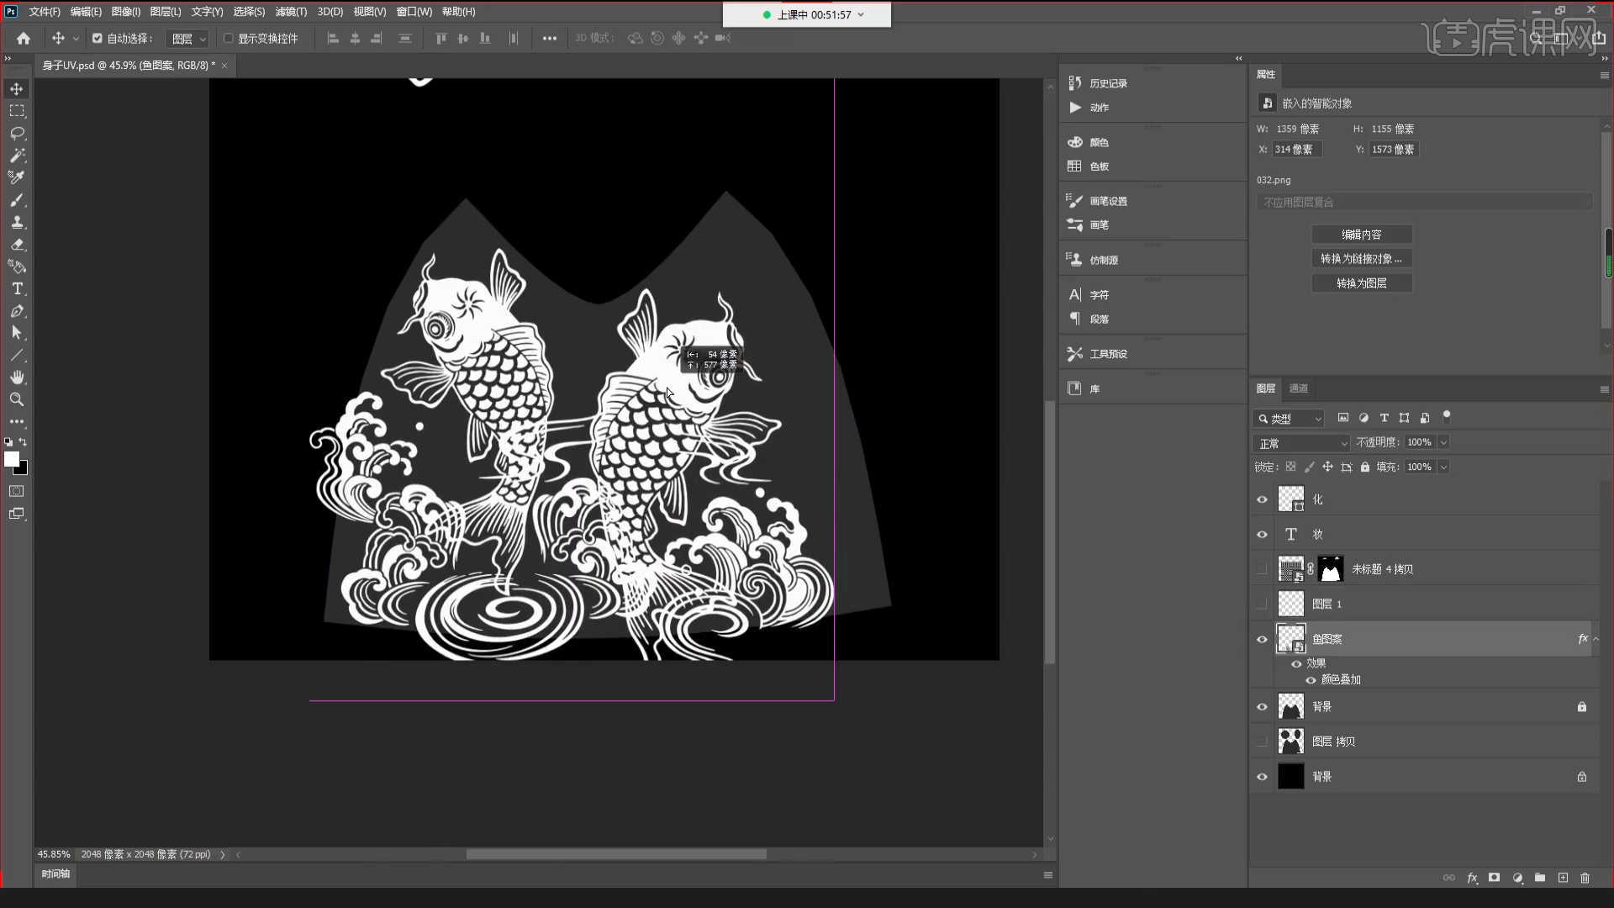Click the horizontal canvas scrollbar
1614x908 pixels.
tap(616, 854)
